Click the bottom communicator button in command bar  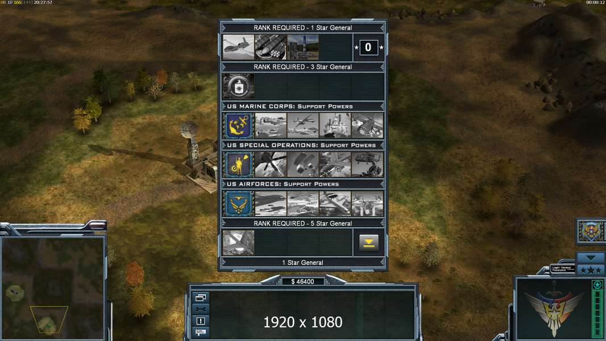click(201, 332)
